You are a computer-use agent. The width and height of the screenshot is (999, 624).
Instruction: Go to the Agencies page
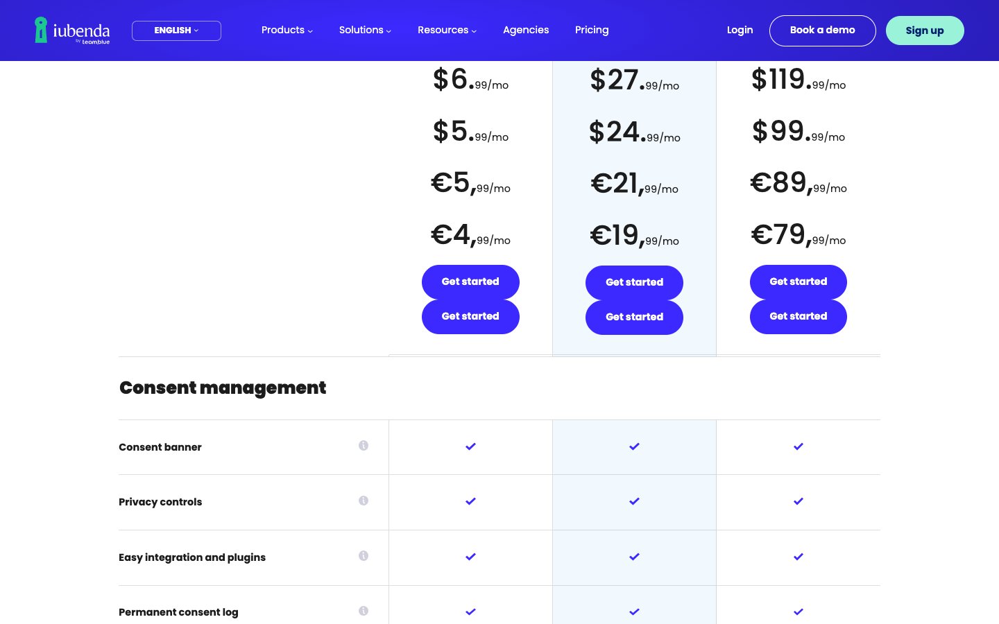click(x=526, y=30)
